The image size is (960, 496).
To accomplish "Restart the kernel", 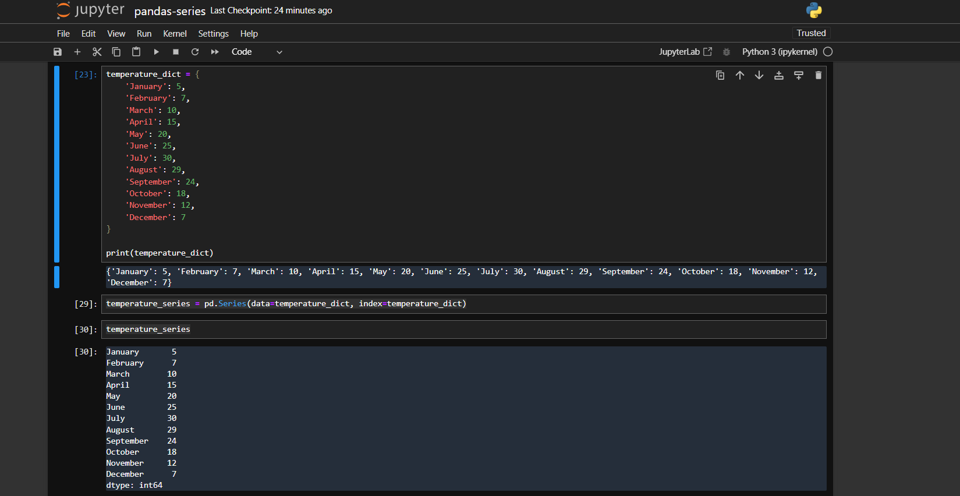I will [195, 52].
